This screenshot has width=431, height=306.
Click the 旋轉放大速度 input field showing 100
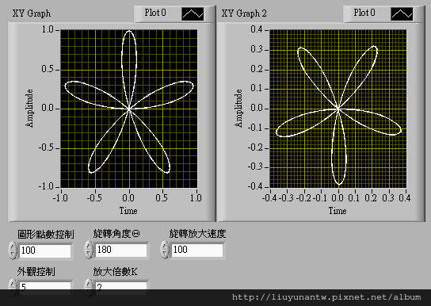197,250
